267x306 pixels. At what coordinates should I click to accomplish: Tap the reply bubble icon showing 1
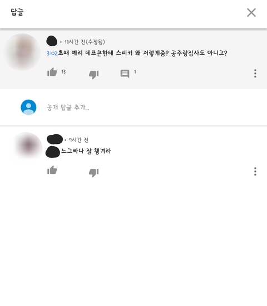click(x=125, y=74)
